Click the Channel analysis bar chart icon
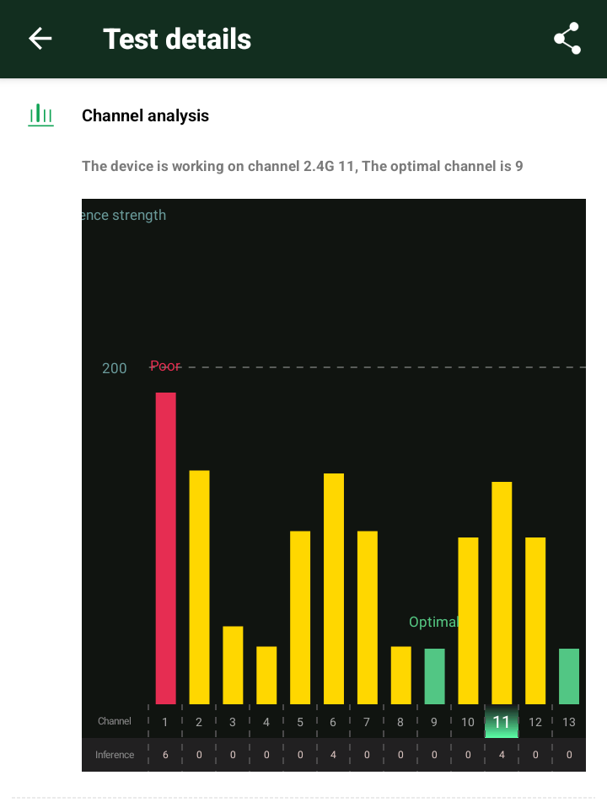 pyautogui.click(x=40, y=115)
